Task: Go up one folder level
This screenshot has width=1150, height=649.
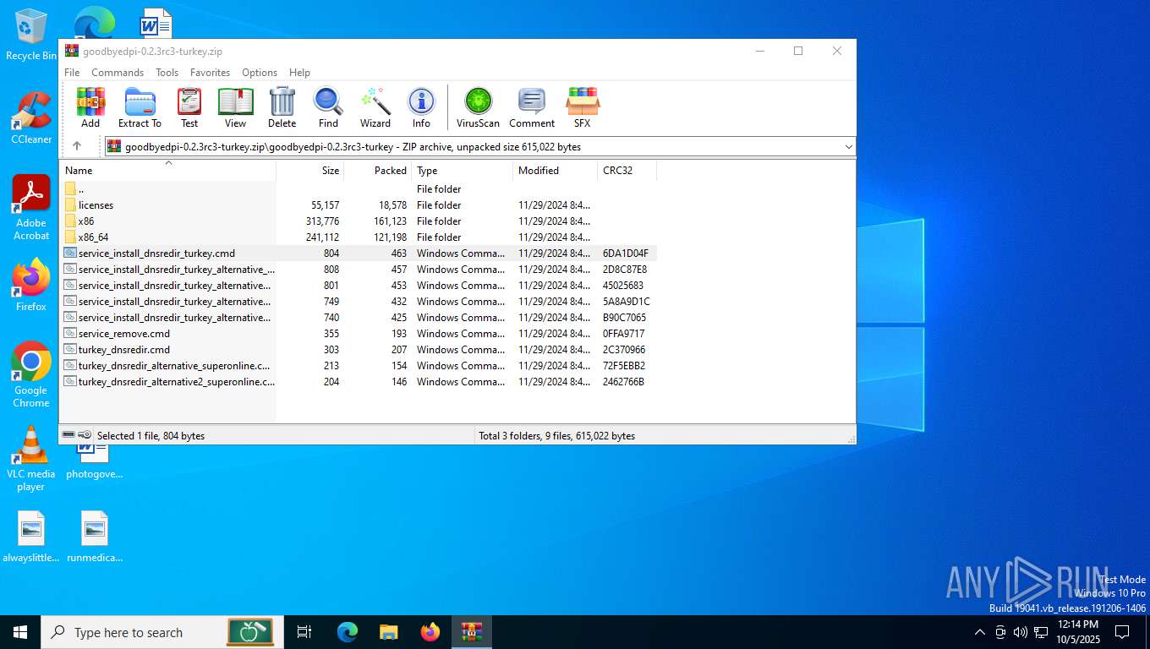Action: [77, 146]
